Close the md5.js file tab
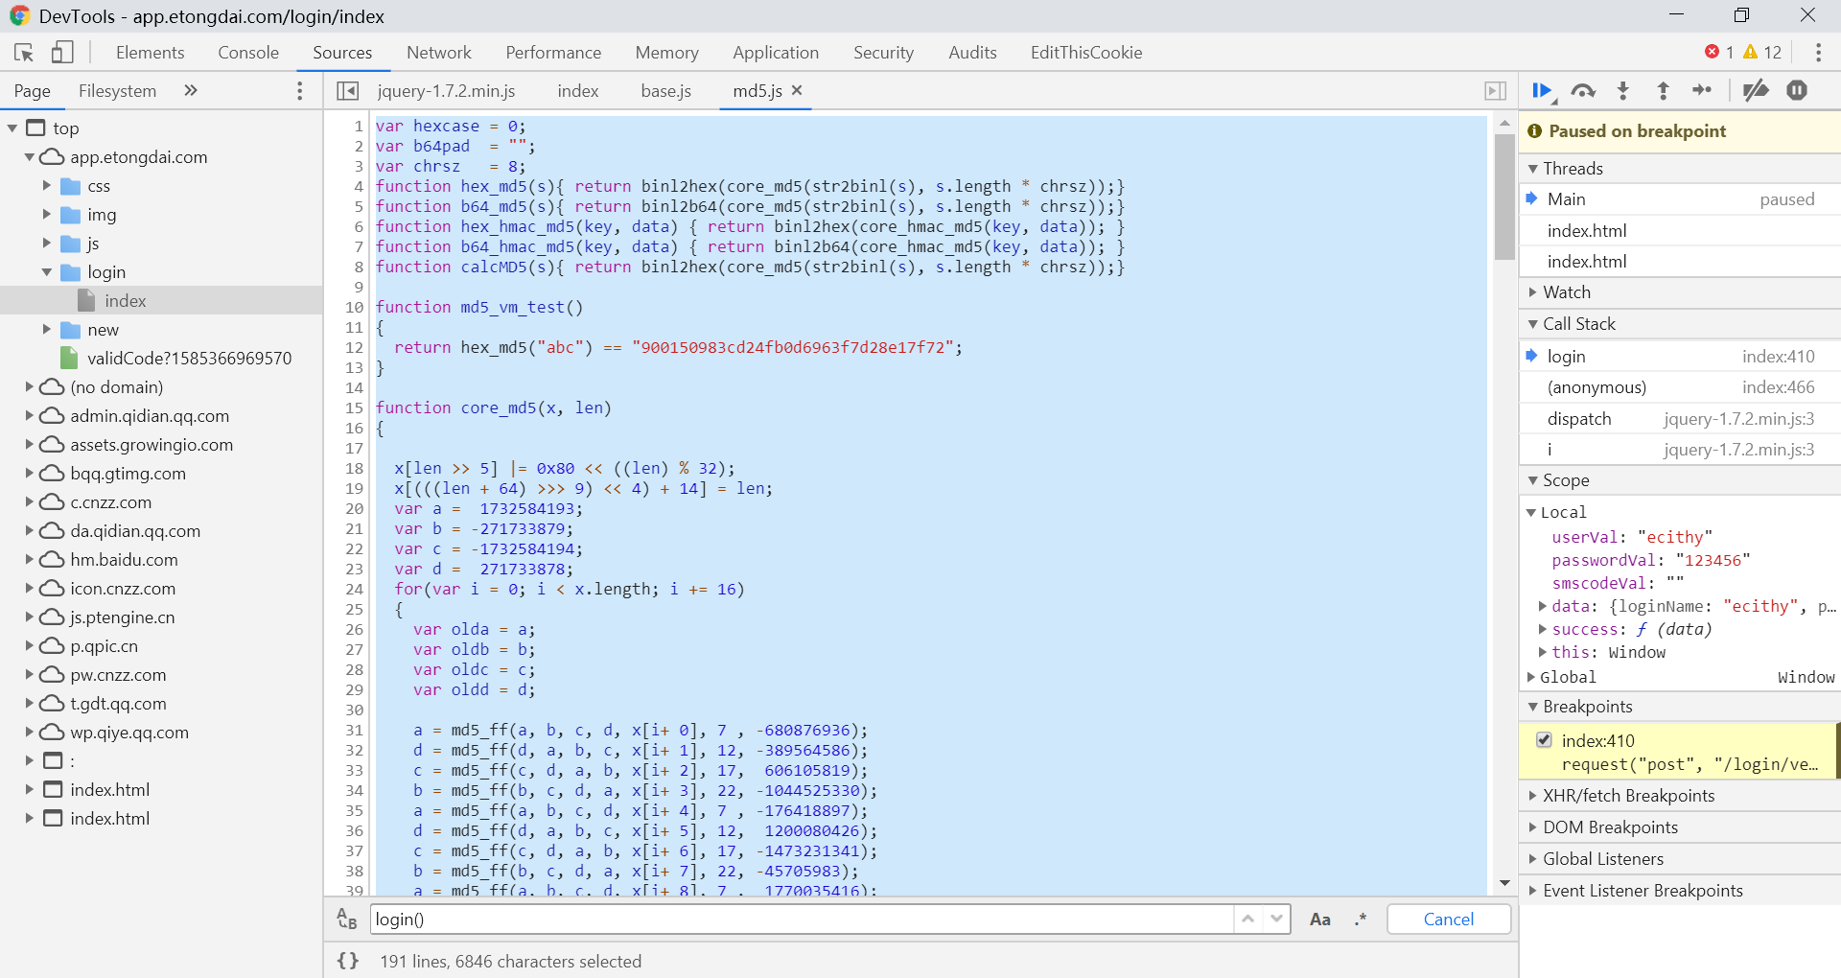This screenshot has width=1841, height=978. pos(797,90)
